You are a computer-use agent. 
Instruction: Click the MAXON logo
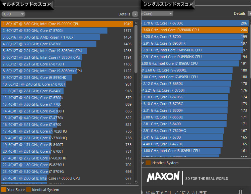click(x=163, y=177)
